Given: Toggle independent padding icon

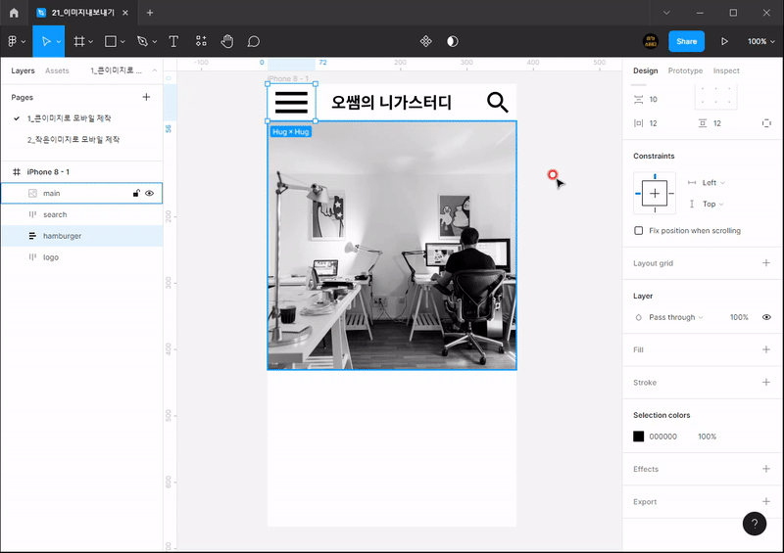Looking at the screenshot, I should [766, 123].
